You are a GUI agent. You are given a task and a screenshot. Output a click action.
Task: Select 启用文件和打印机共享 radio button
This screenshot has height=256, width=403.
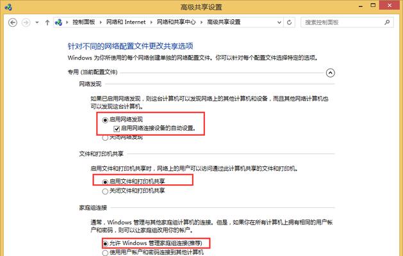[105, 182]
